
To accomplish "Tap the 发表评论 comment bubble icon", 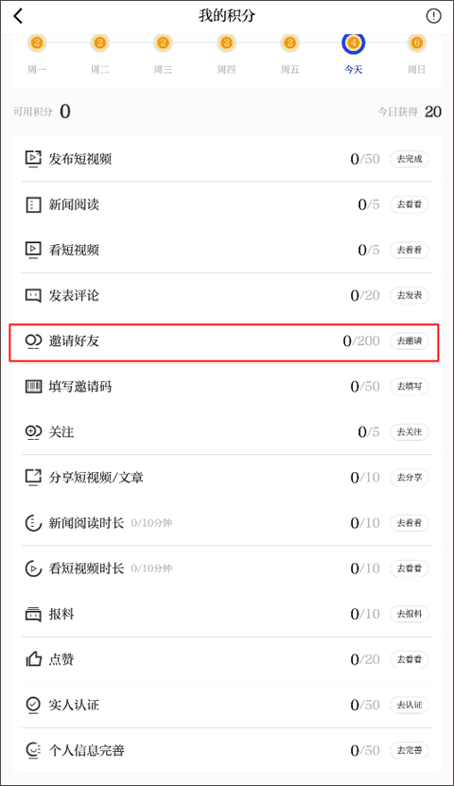I will [33, 295].
